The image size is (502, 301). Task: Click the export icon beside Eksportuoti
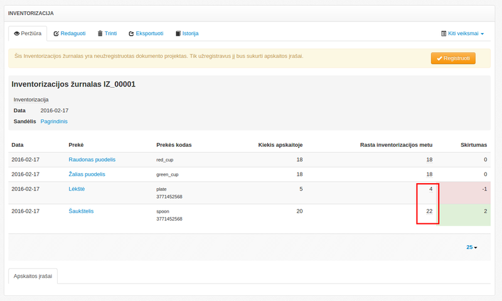tap(131, 33)
